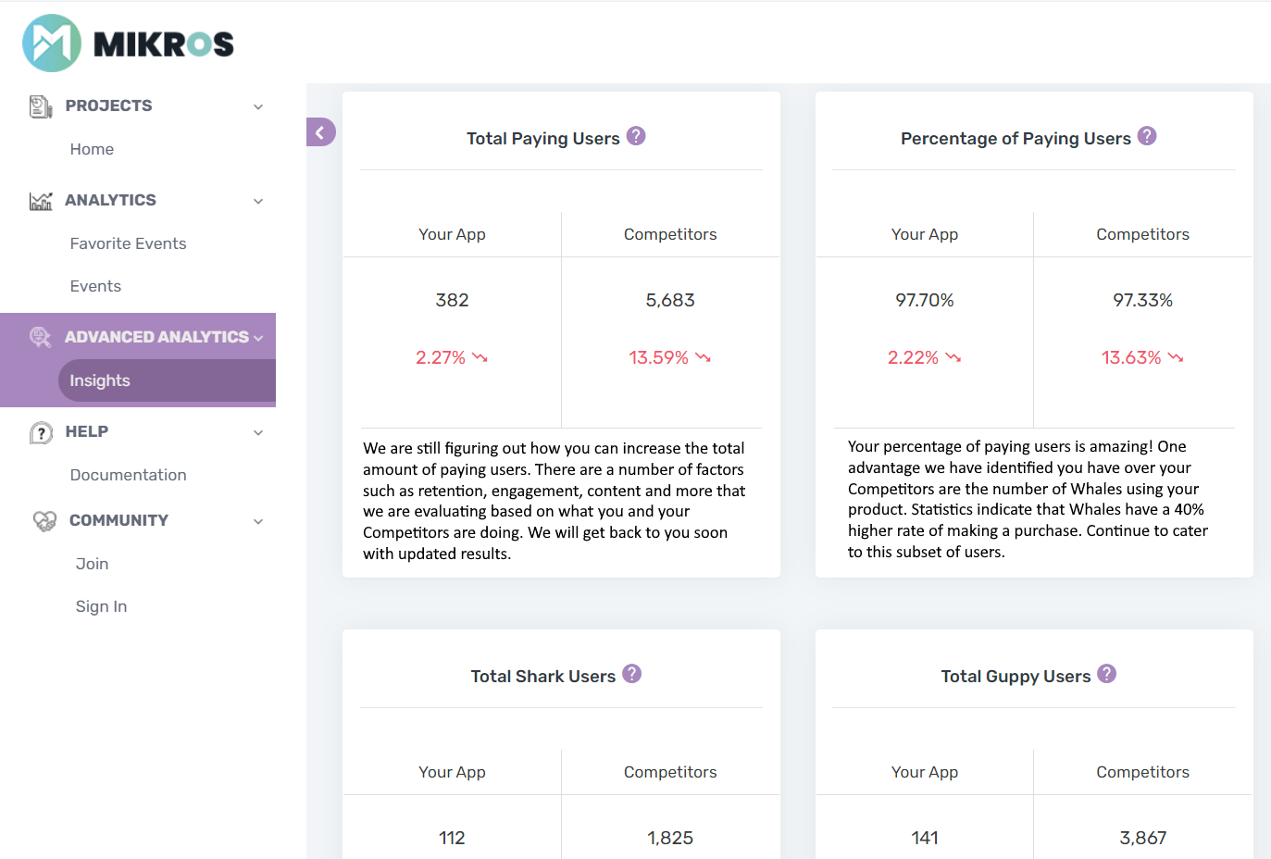Select Insights in the sidebar
This screenshot has width=1271, height=859.
[x=100, y=380]
